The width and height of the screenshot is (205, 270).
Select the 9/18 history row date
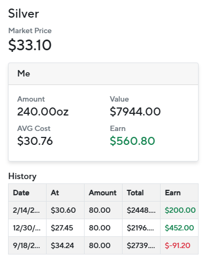pos(26,245)
